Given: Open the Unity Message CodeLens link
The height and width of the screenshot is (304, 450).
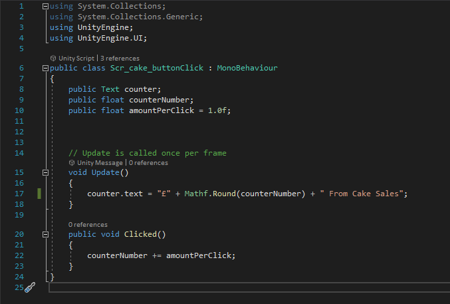Looking at the screenshot, I should [99, 162].
